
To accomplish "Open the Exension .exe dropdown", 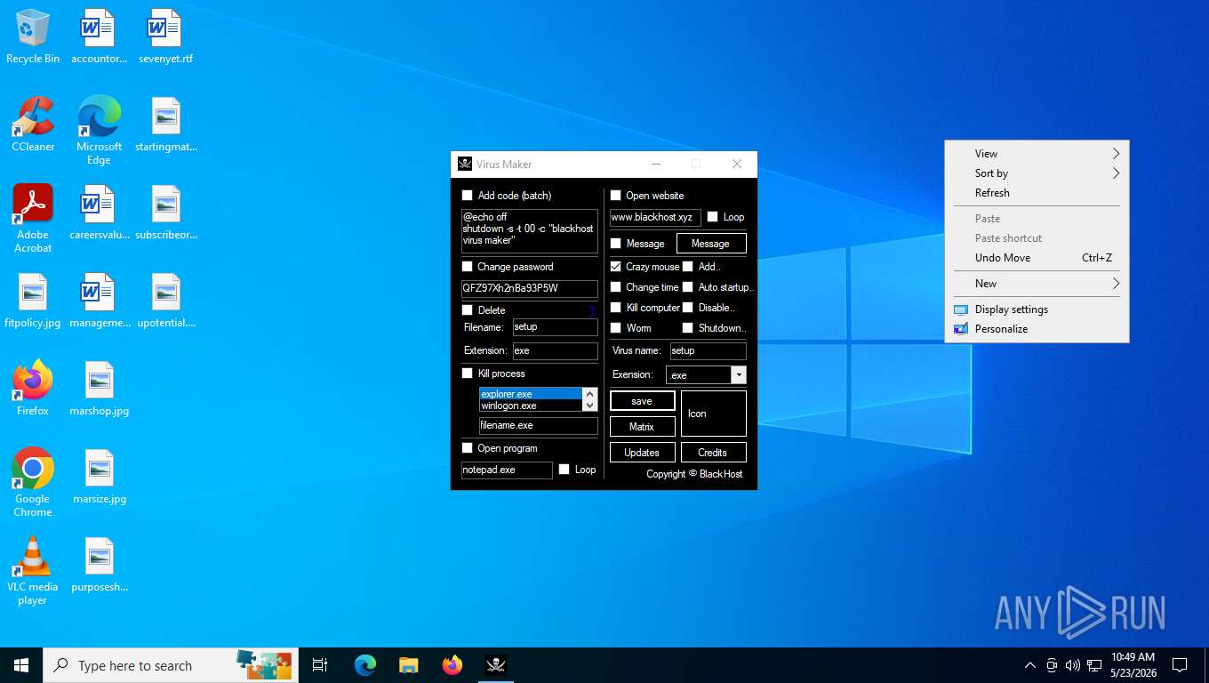I will pos(739,375).
